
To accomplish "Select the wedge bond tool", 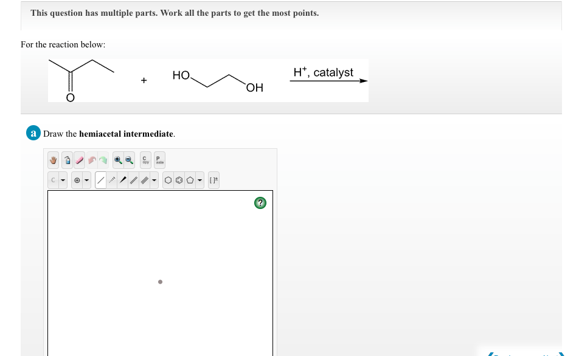I will pyautogui.click(x=123, y=180).
